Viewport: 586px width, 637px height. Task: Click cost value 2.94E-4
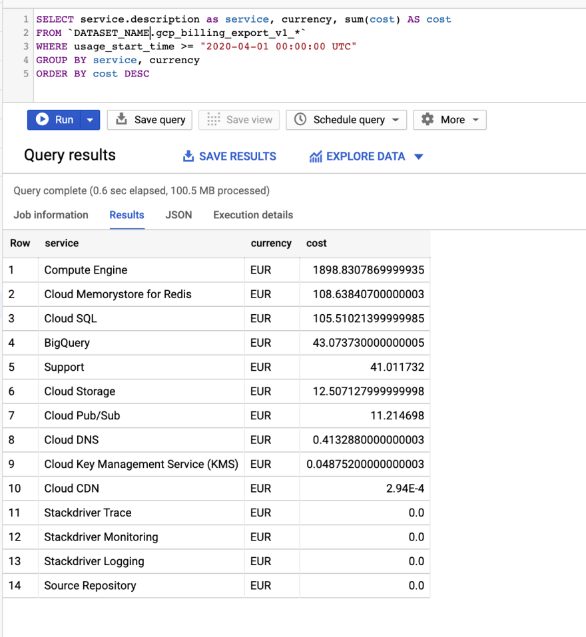pos(405,489)
